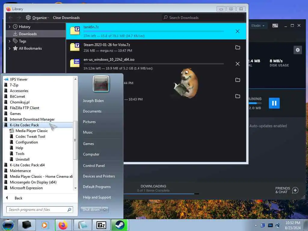Image resolution: width=308 pixels, height=231 pixels.
Task: Open Friends & Chat in Steam
Action: (282, 190)
